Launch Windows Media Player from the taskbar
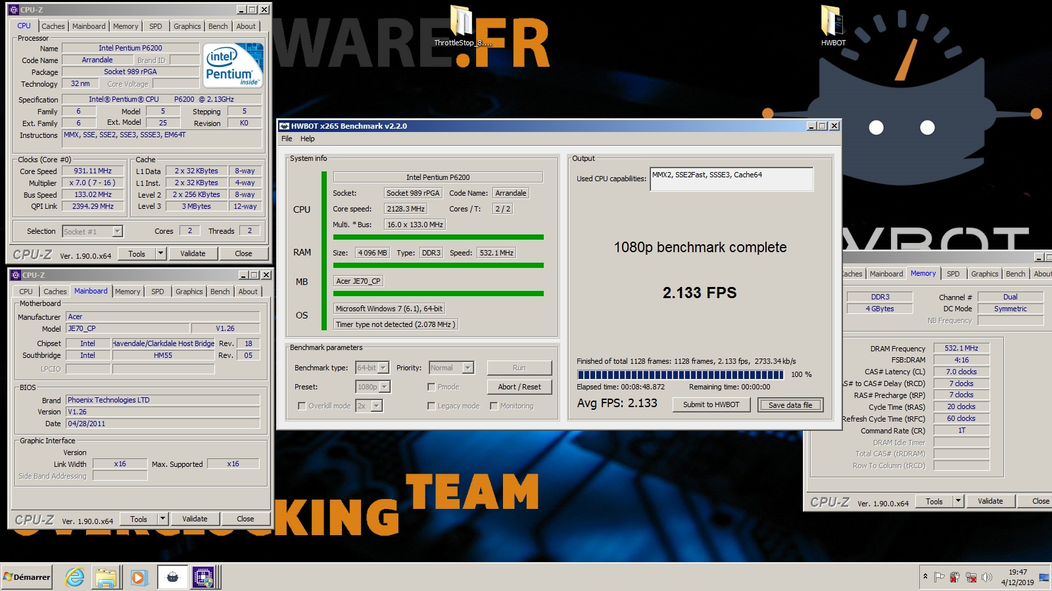The width and height of the screenshot is (1052, 591). click(138, 577)
